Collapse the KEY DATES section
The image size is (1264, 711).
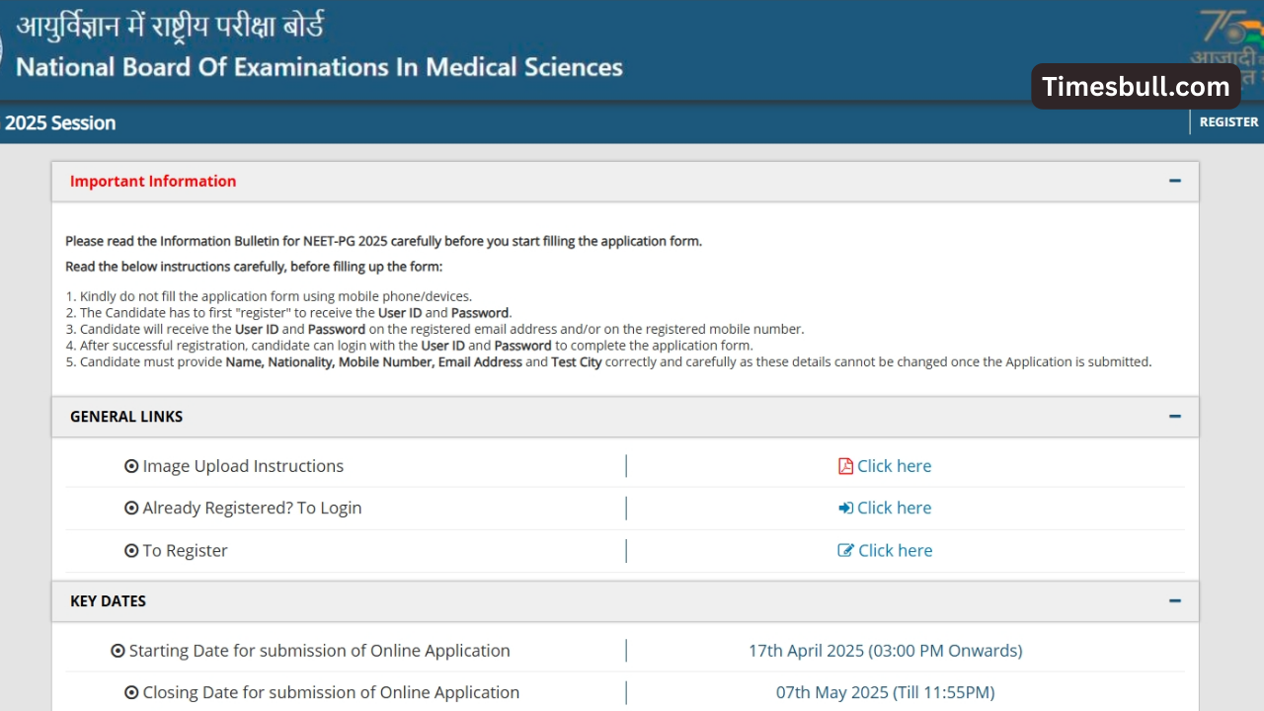coord(1174,600)
